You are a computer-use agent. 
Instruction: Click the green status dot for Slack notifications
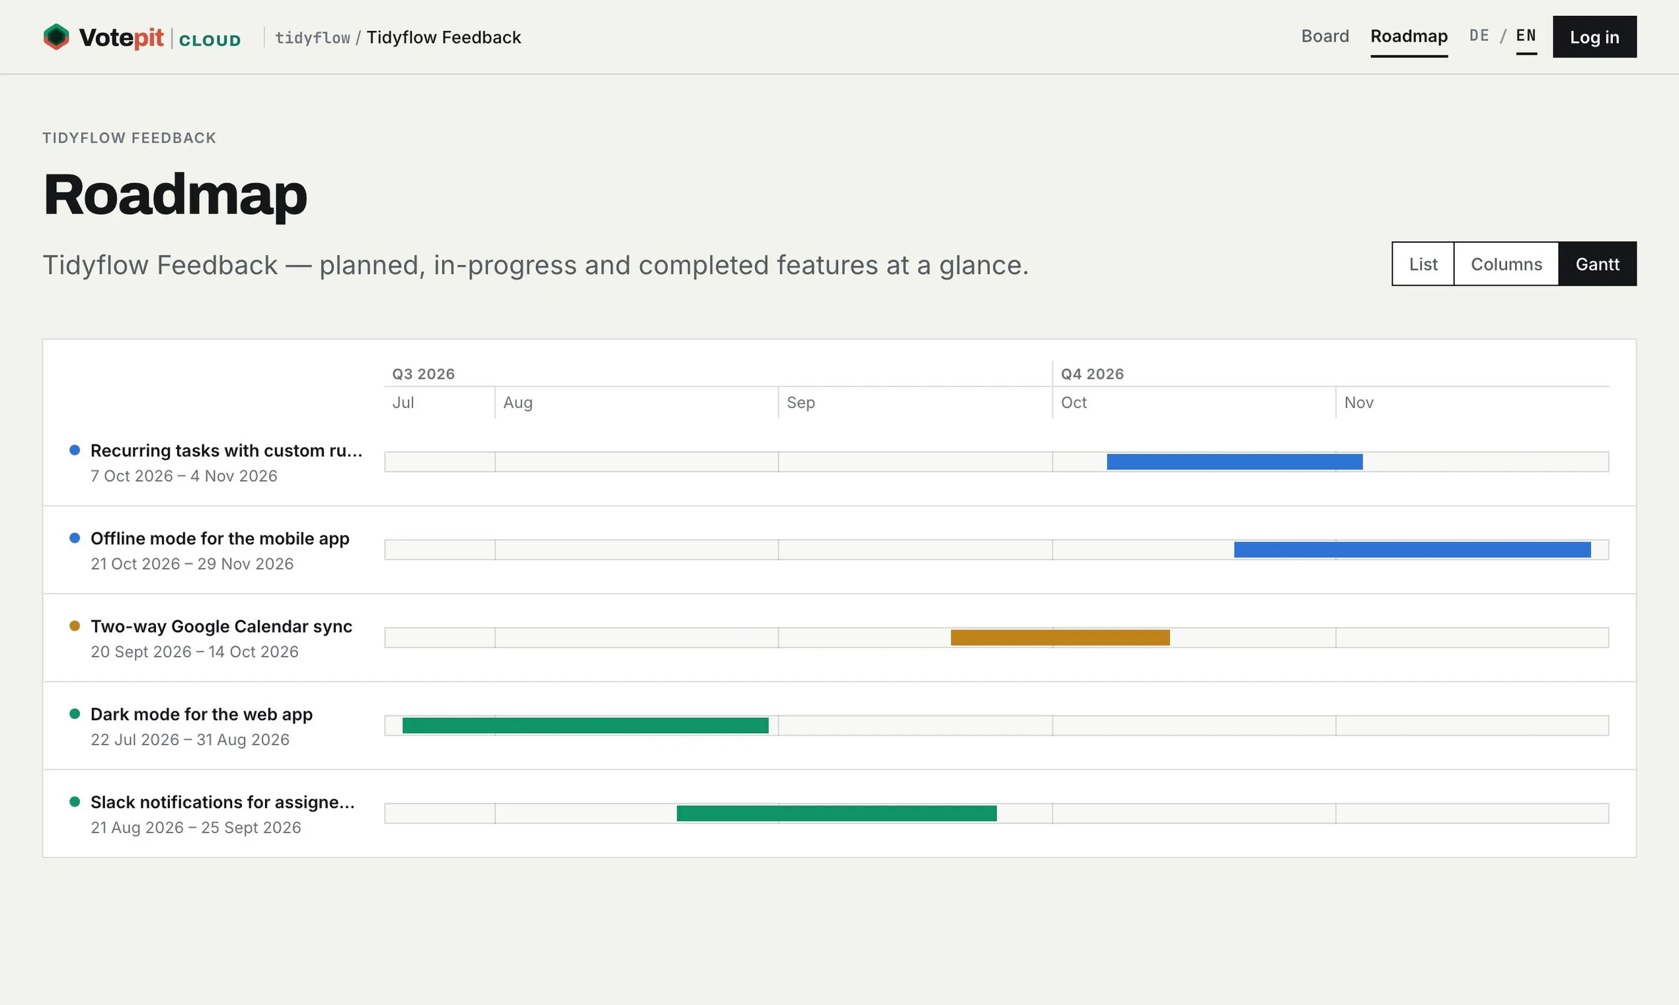pyautogui.click(x=75, y=802)
